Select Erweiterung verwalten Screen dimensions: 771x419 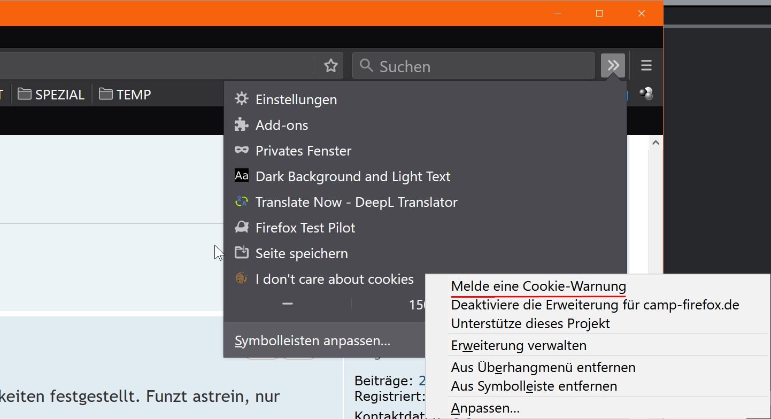519,346
